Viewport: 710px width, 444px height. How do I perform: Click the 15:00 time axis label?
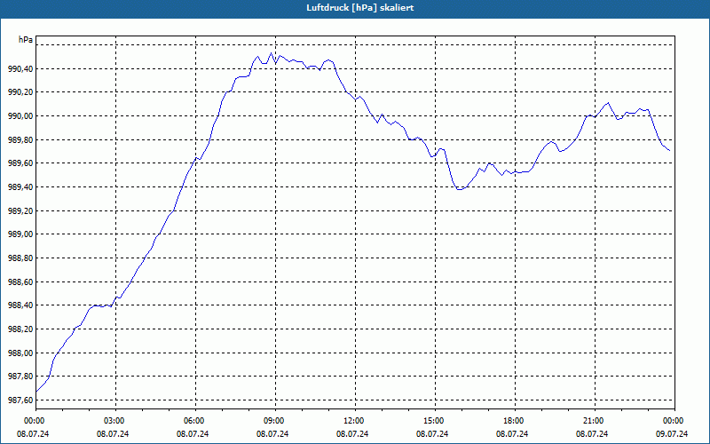[x=435, y=421]
